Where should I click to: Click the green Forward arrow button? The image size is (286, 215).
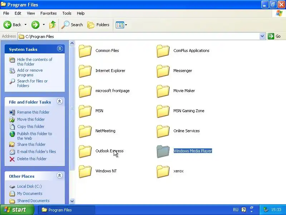tap(35, 25)
